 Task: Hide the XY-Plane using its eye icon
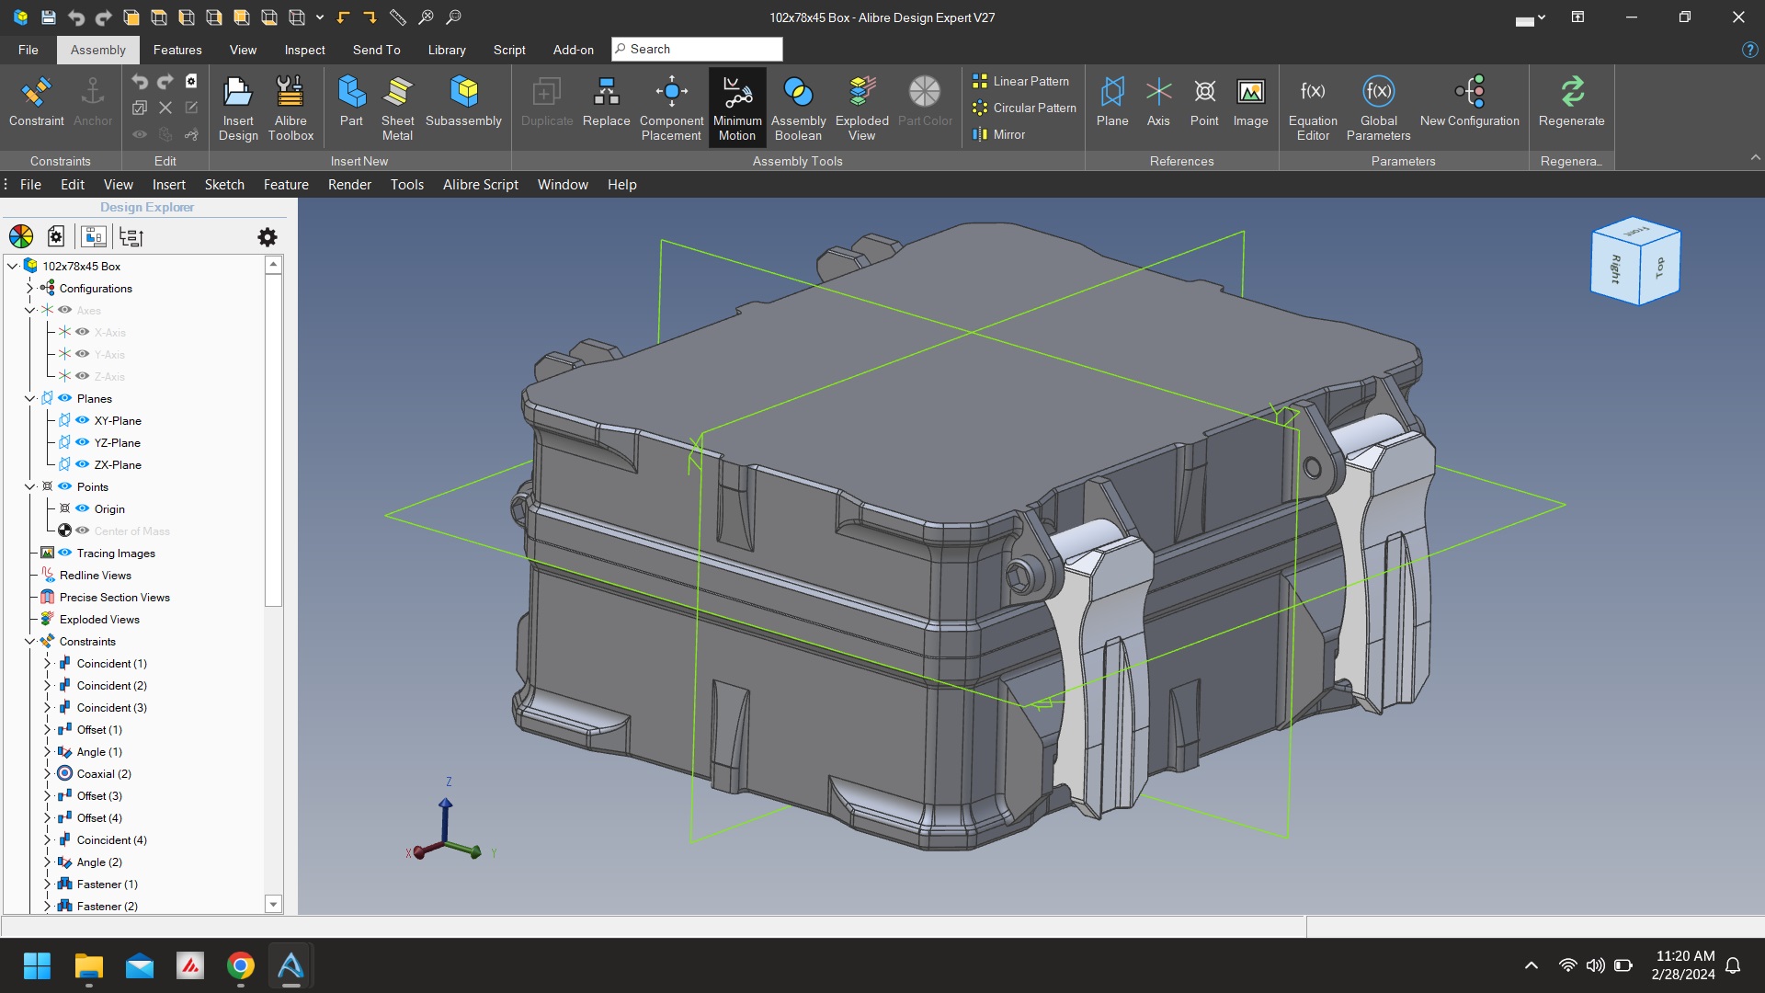pyautogui.click(x=83, y=420)
